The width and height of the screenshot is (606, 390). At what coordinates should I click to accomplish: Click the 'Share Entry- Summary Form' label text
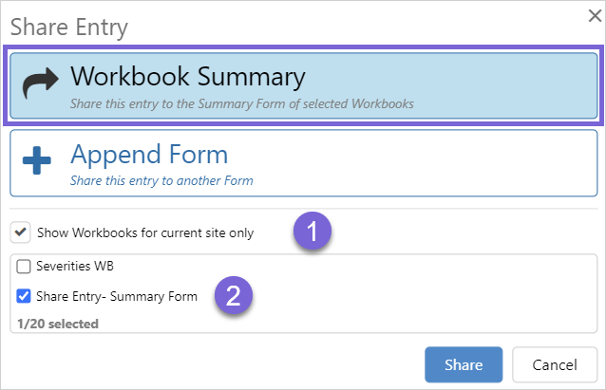(117, 297)
